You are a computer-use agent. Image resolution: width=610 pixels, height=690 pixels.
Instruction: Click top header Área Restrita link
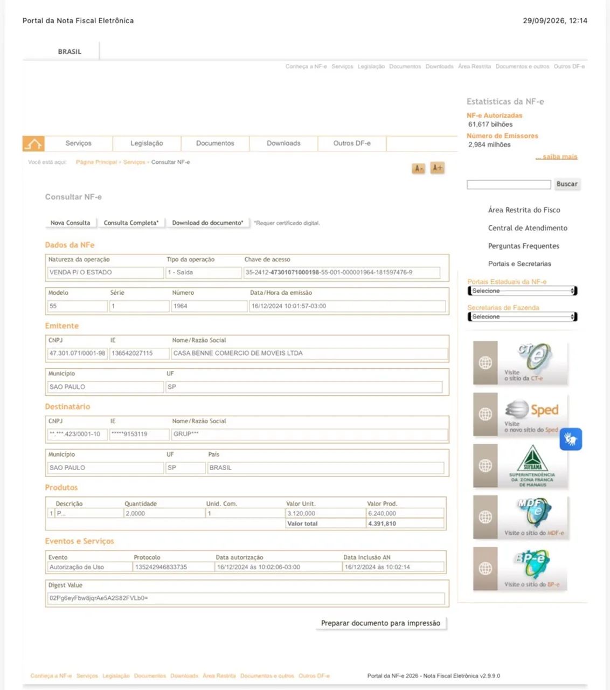pyautogui.click(x=474, y=67)
